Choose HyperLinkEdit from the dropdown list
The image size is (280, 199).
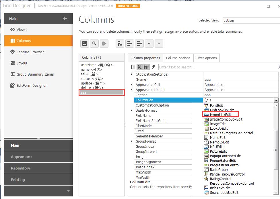pos(220,115)
